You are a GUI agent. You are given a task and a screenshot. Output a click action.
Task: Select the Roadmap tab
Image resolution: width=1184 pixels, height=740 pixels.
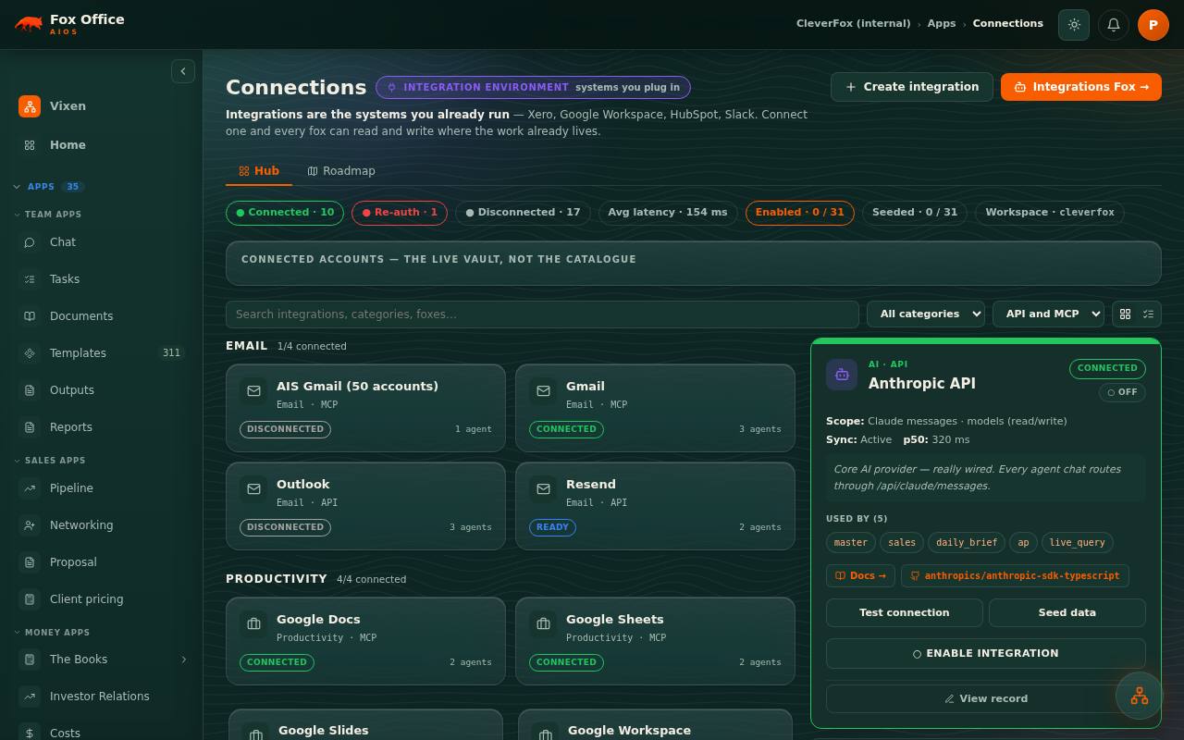click(341, 171)
